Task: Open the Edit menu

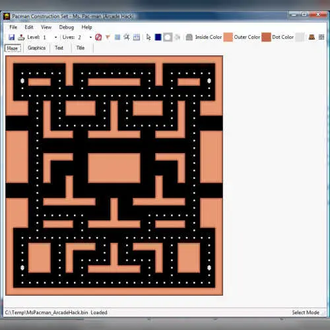Action: click(x=29, y=27)
